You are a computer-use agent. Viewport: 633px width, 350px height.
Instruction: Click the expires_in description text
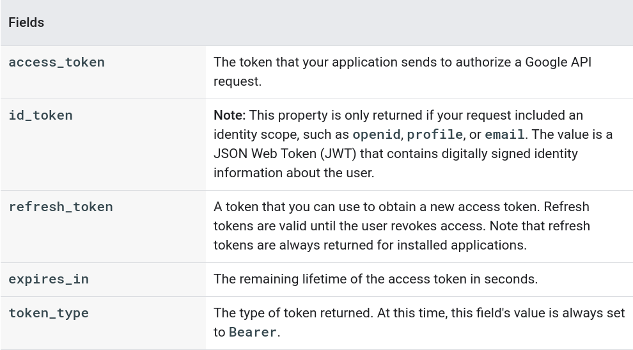375,279
